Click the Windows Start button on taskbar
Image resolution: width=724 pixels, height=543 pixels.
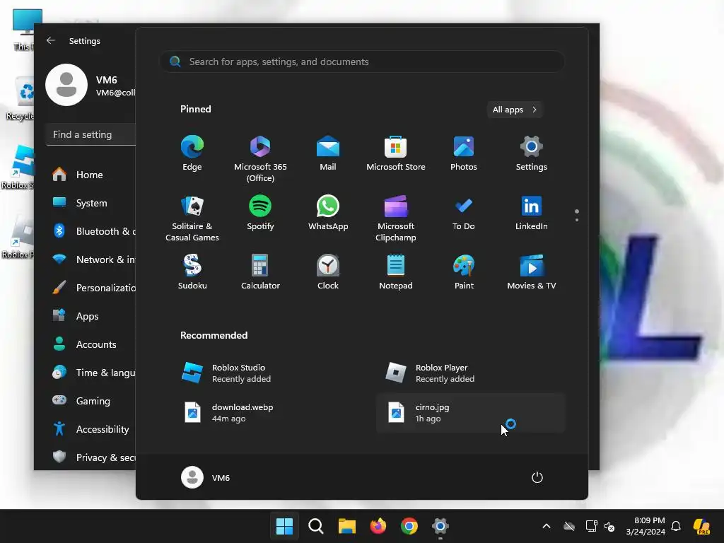(x=284, y=526)
